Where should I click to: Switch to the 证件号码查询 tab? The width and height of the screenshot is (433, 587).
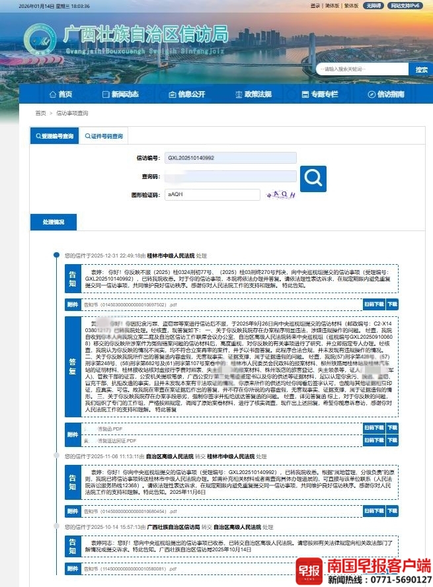point(102,136)
